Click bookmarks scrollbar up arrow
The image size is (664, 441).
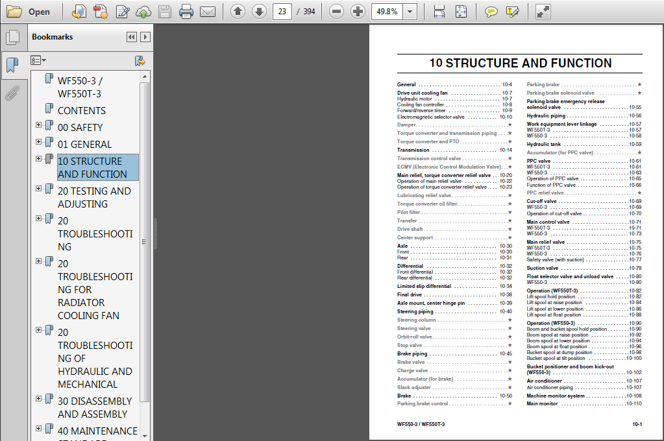click(145, 77)
